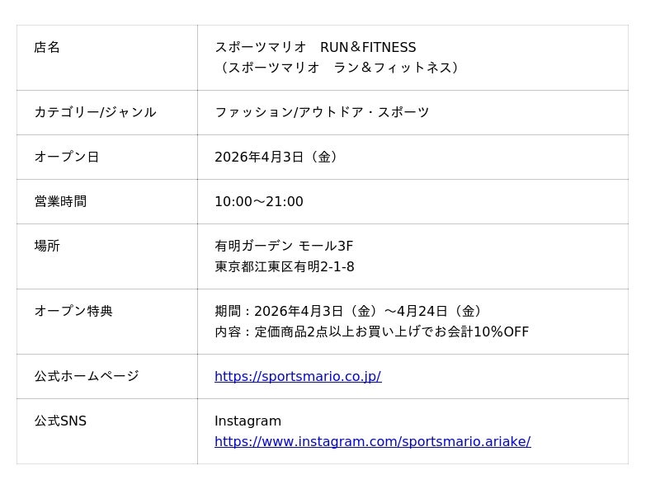
Task: Click the address 東京都江東区有明2-1-8
Action: pyautogui.click(x=284, y=267)
